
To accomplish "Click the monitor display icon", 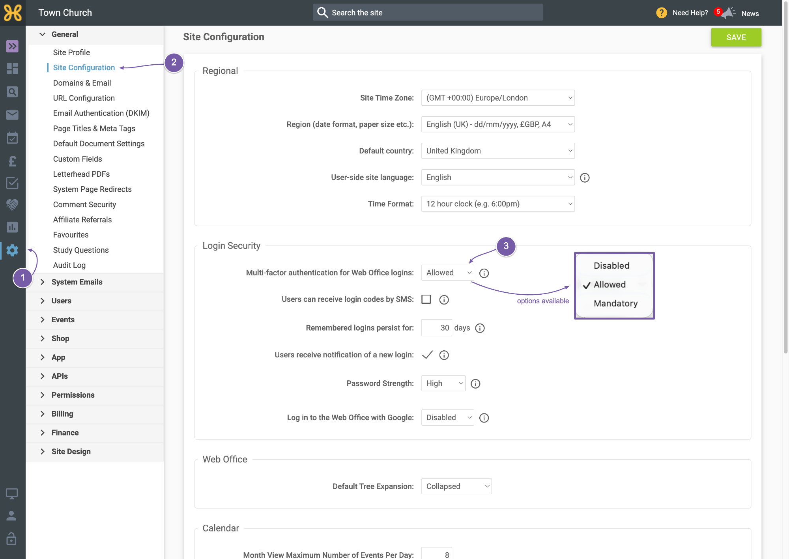I will 11,494.
